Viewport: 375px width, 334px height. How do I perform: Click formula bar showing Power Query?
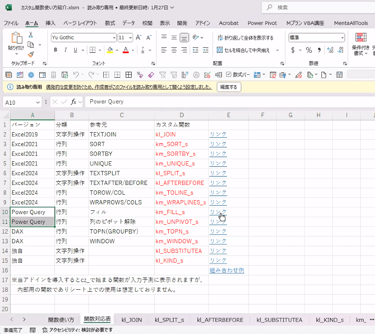tap(229, 102)
